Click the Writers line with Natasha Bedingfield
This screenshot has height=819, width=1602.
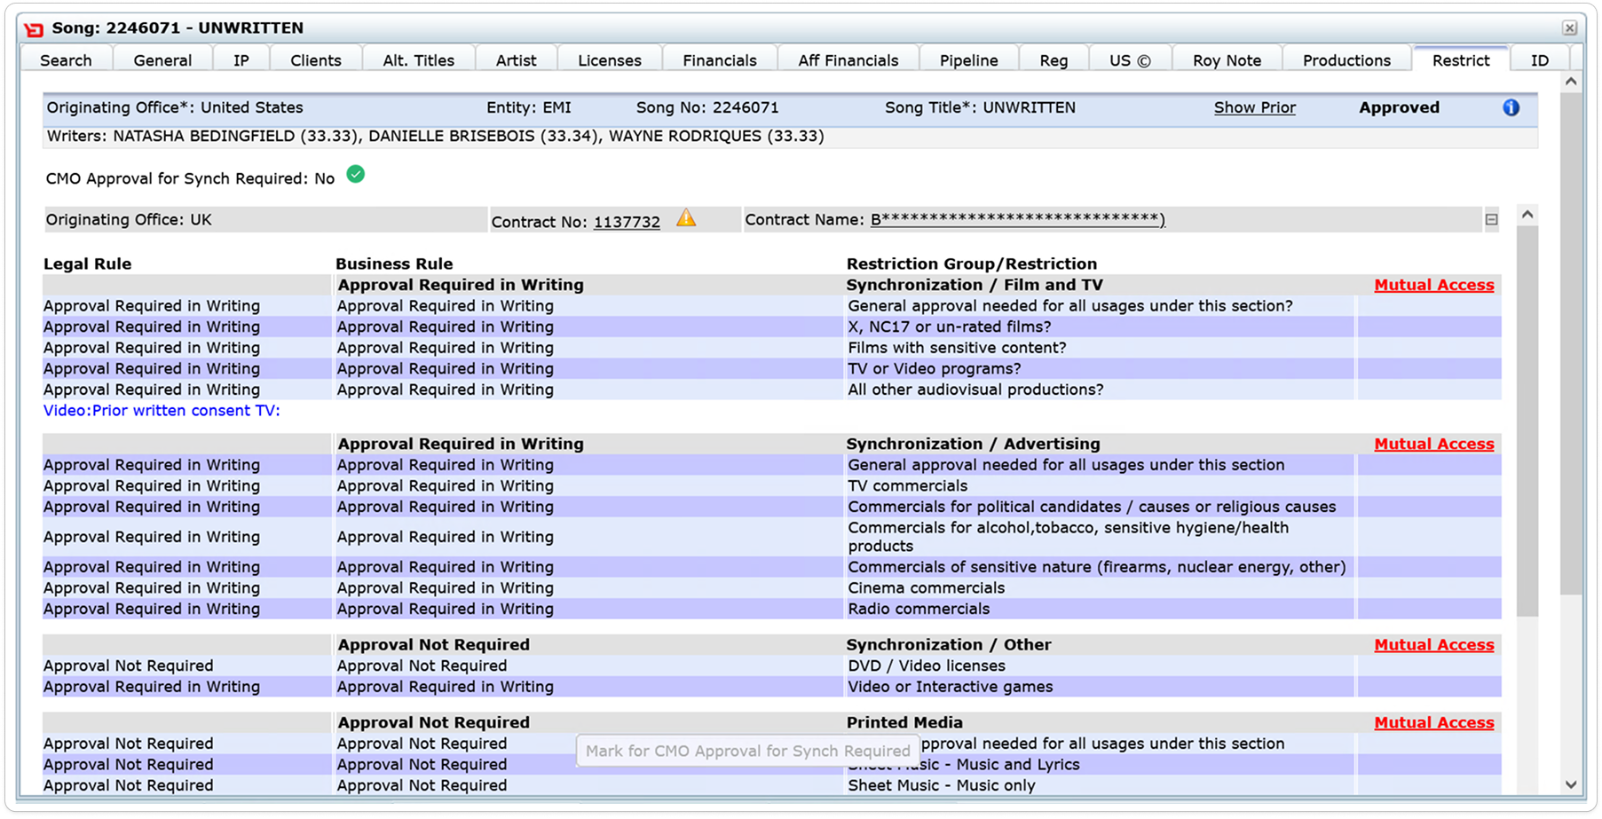[x=435, y=136]
